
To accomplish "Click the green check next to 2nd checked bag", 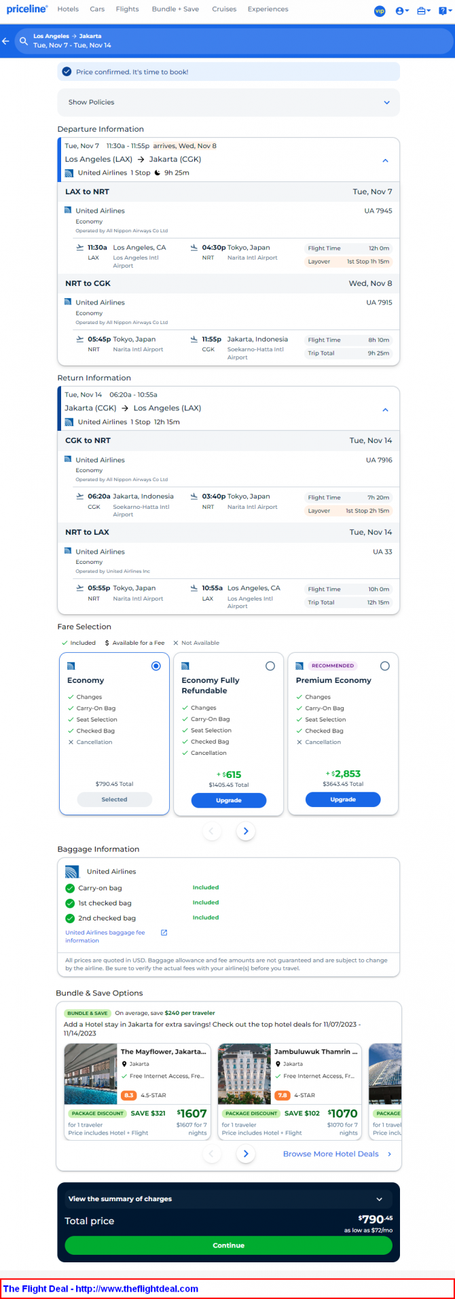I will coord(70,918).
